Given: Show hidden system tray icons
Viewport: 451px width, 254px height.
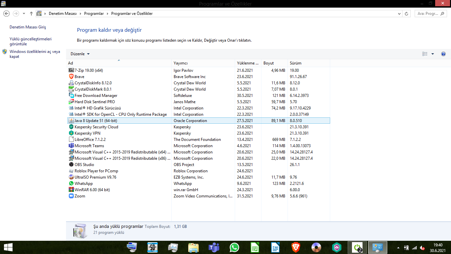Looking at the screenshot, I should [x=398, y=248].
